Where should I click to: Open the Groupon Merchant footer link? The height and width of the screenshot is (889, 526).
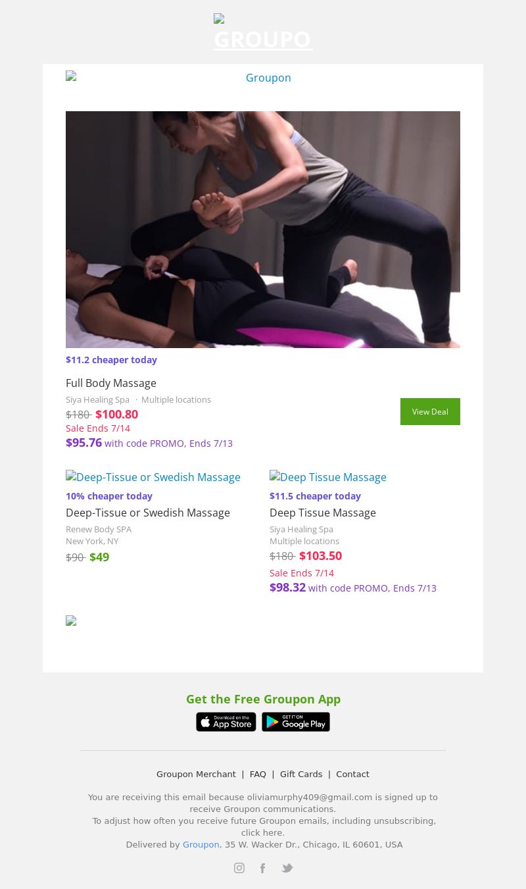pyautogui.click(x=196, y=774)
